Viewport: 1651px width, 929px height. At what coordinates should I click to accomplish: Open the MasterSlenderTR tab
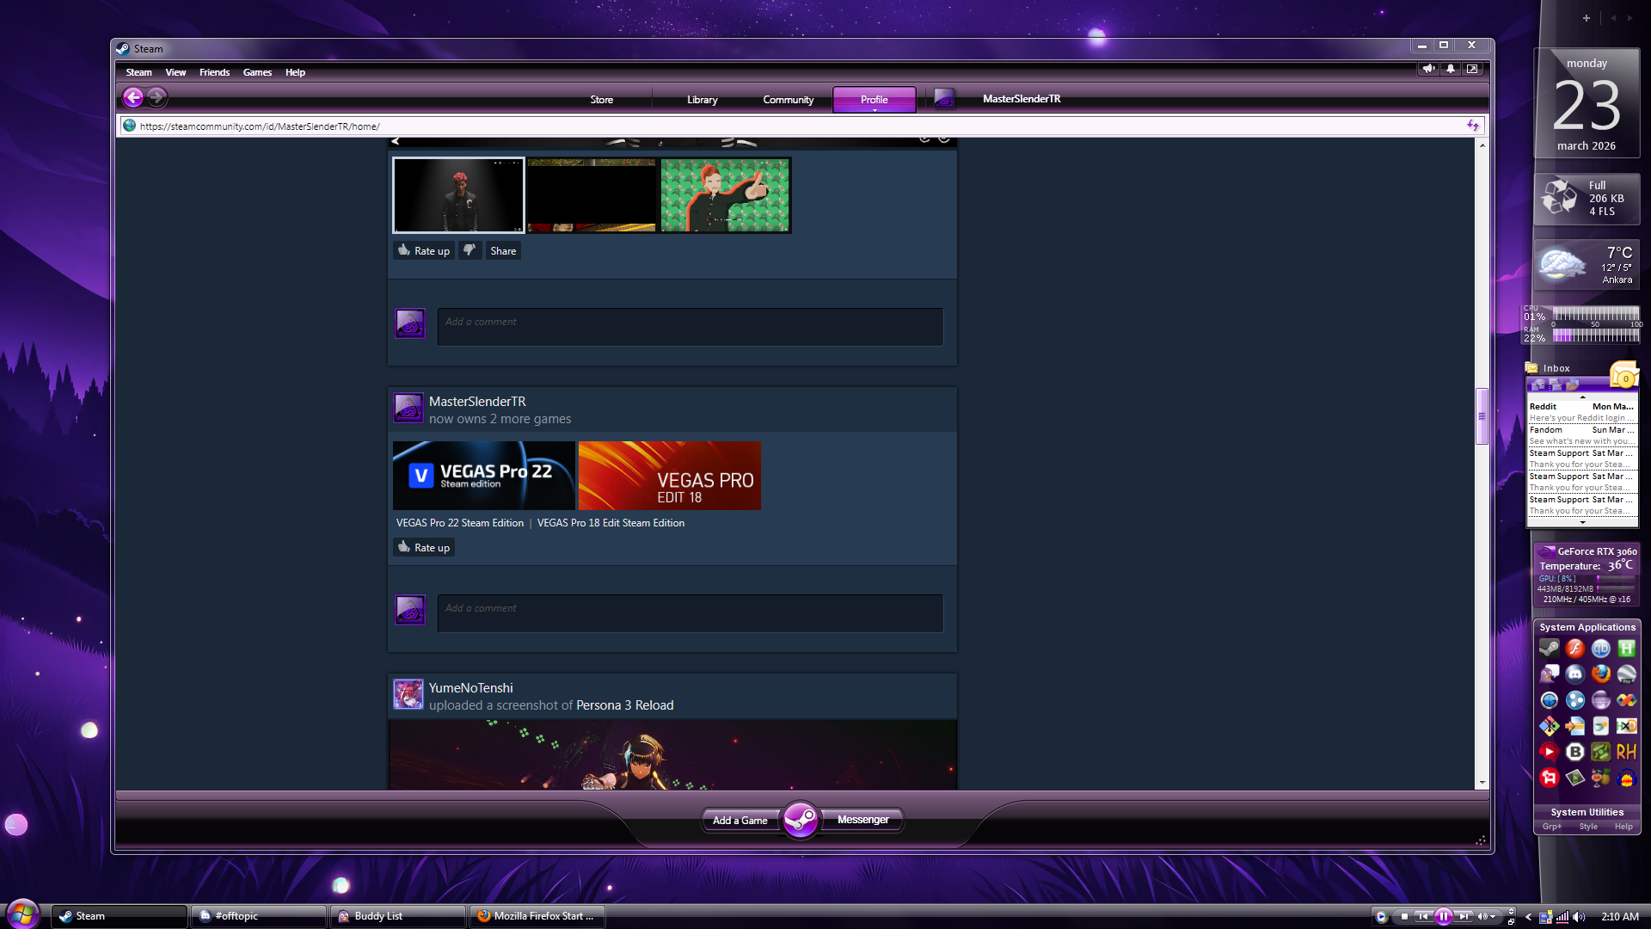(x=1022, y=99)
